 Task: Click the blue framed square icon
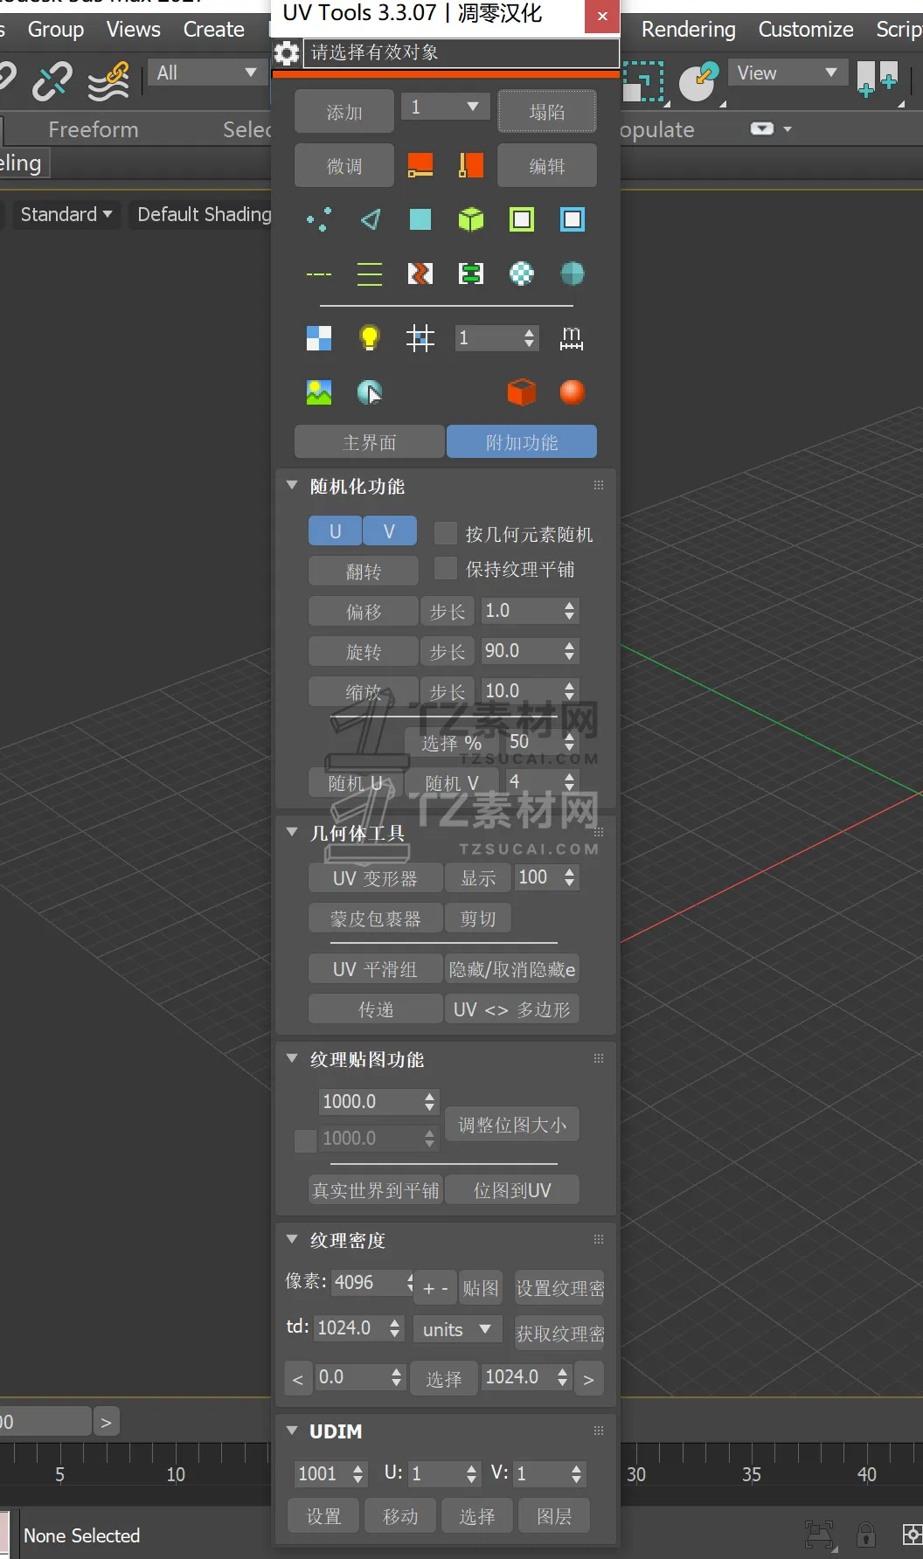pyautogui.click(x=573, y=219)
